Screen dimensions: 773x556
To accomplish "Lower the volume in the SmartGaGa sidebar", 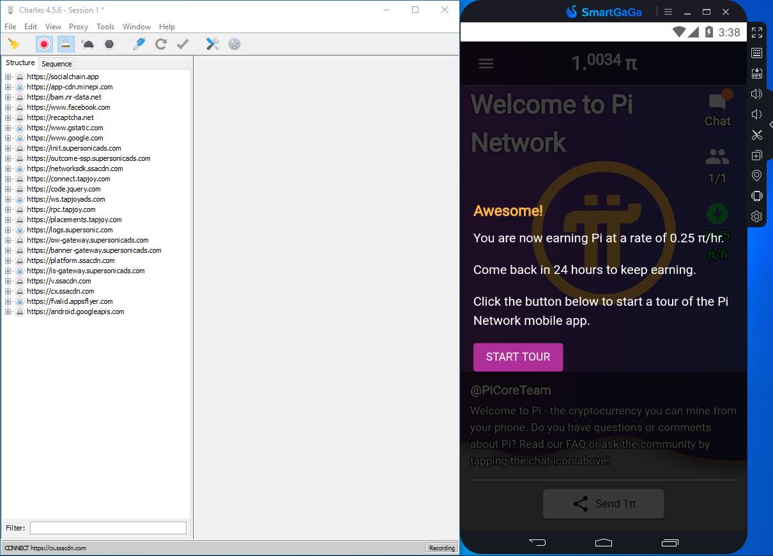I will (x=757, y=114).
